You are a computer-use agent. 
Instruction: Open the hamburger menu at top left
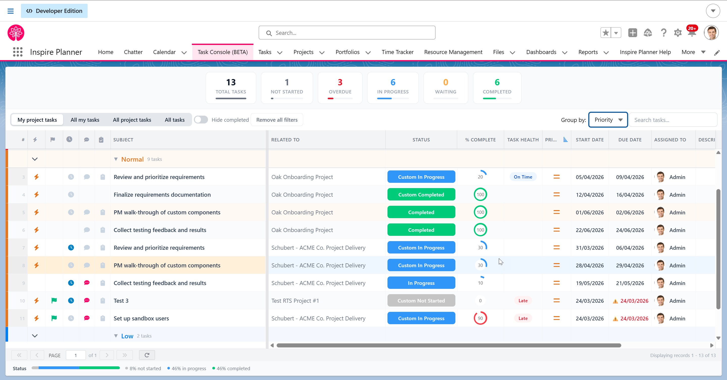(10, 11)
